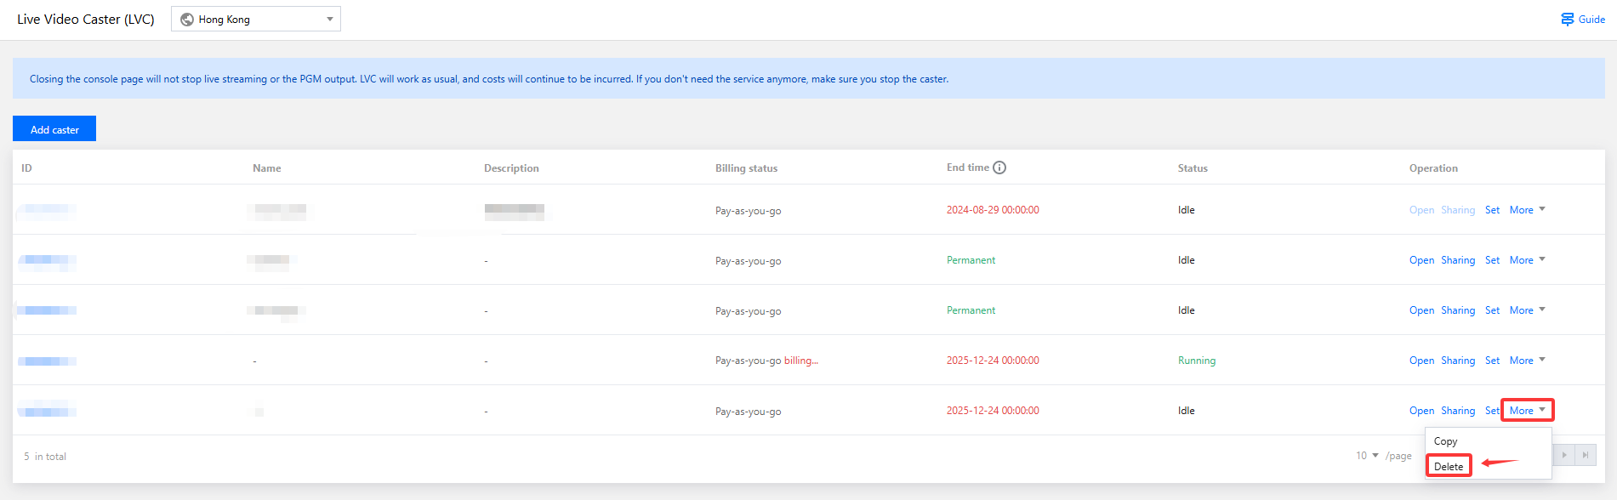1617x500 pixels.
Task: Open the second caster in the list
Action: coord(1421,260)
